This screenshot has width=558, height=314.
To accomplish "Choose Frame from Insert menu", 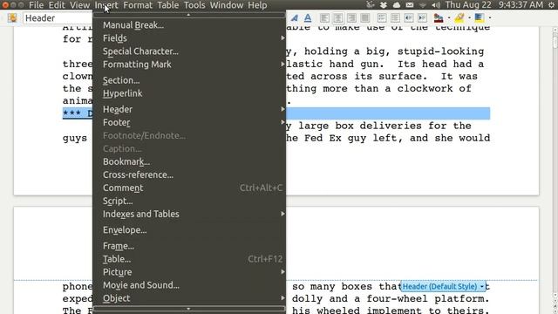I will point(189,246).
